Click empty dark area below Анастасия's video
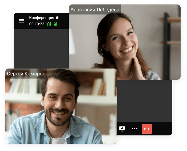 (x=145, y=100)
